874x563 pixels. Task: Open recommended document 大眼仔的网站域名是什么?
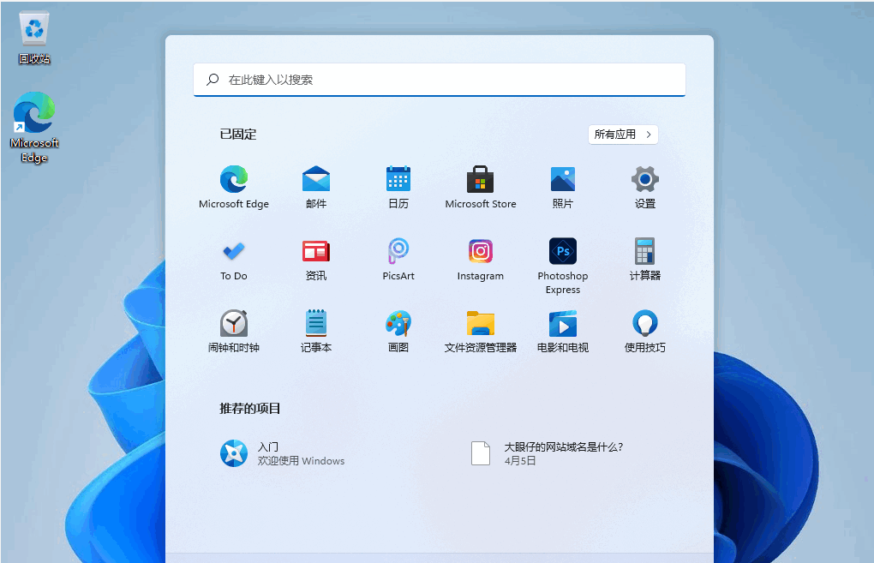point(548,454)
